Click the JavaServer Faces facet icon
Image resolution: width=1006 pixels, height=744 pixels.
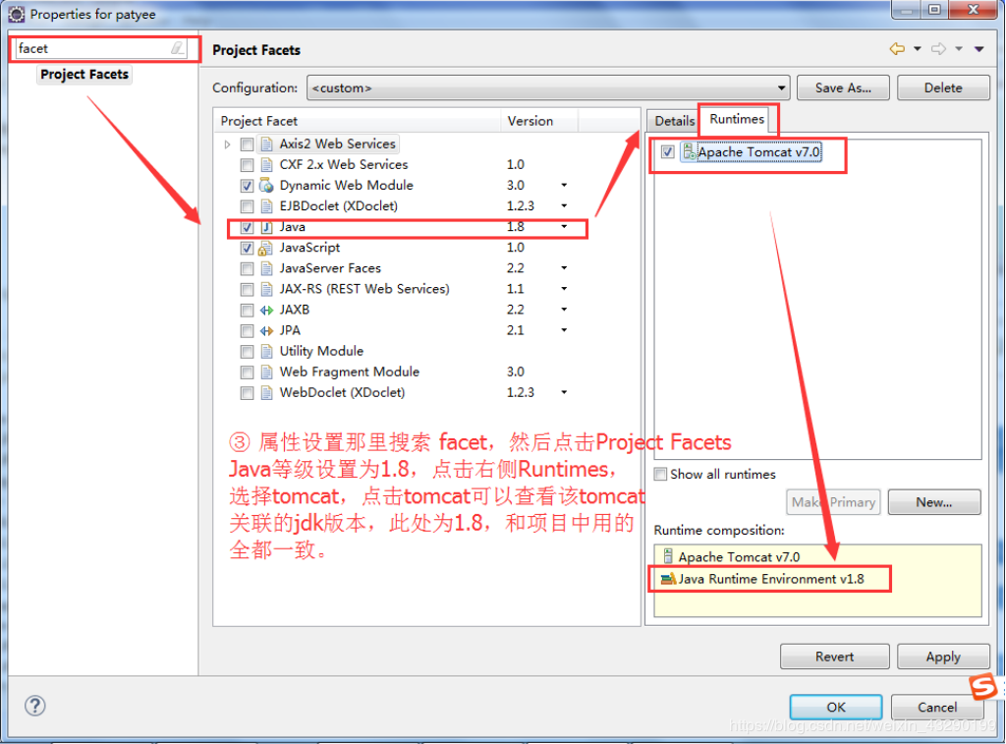pyautogui.click(x=267, y=268)
